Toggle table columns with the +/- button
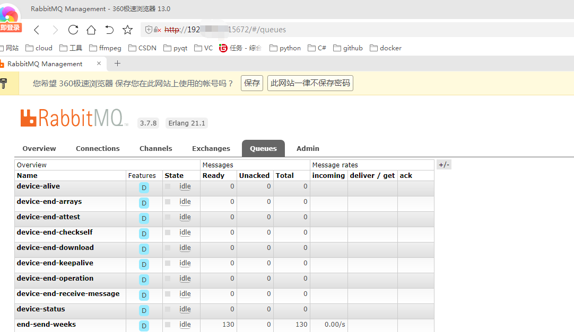This screenshot has width=574, height=332. point(444,165)
